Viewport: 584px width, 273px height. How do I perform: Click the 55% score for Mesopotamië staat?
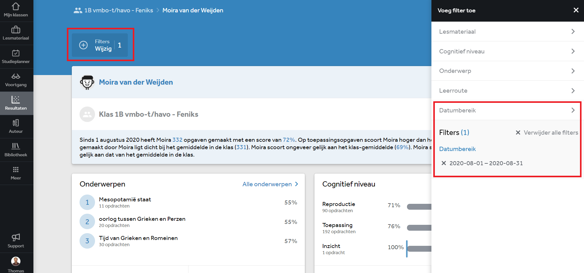(291, 203)
